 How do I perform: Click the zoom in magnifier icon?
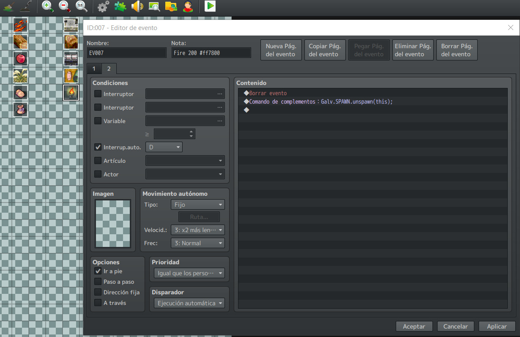(48, 6)
